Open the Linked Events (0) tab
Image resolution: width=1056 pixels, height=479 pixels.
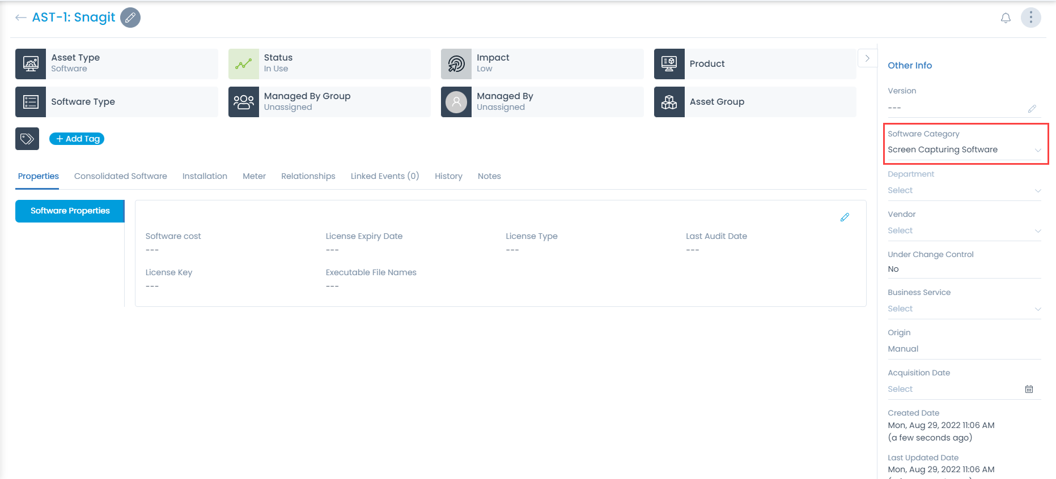(385, 176)
